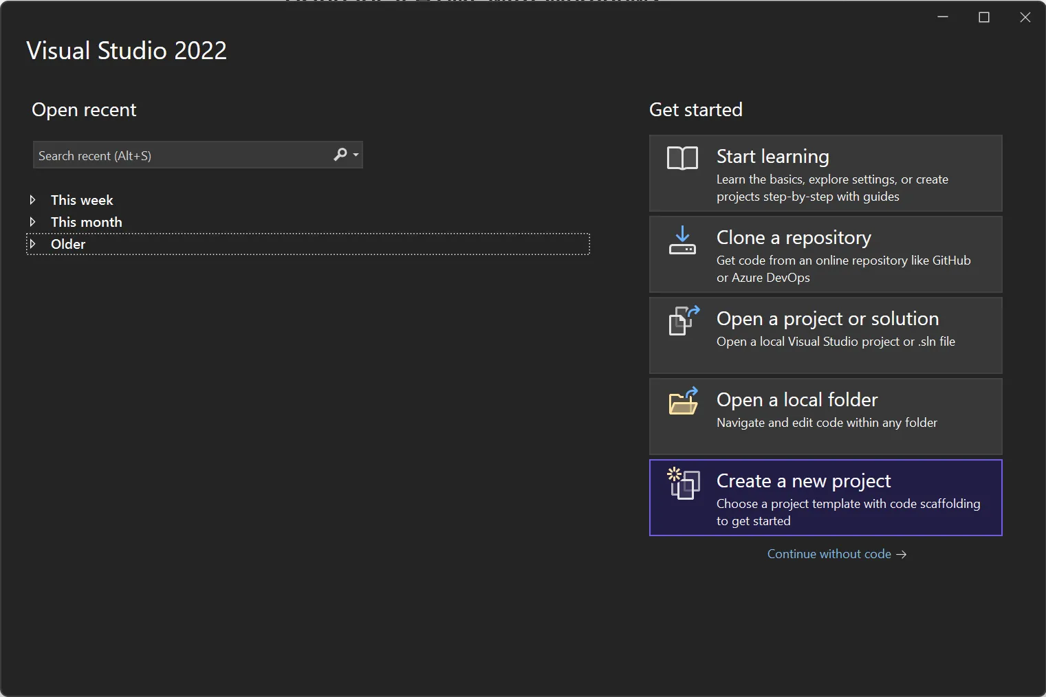Minimize the Visual Studio window
This screenshot has height=697, width=1046.
click(942, 16)
